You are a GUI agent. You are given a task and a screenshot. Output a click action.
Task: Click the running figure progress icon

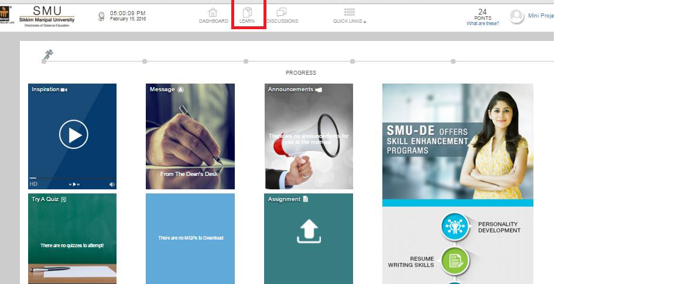pos(47,56)
